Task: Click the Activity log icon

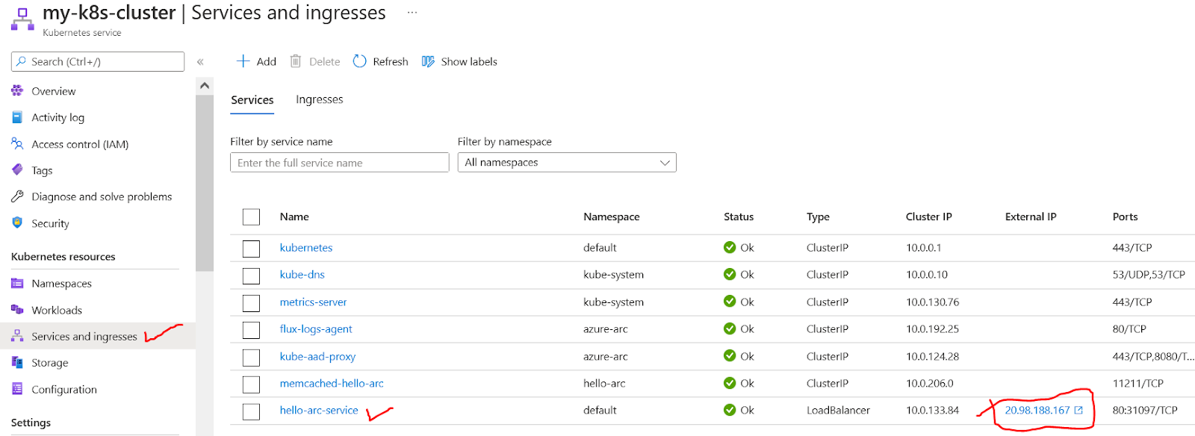Action: 17,117
